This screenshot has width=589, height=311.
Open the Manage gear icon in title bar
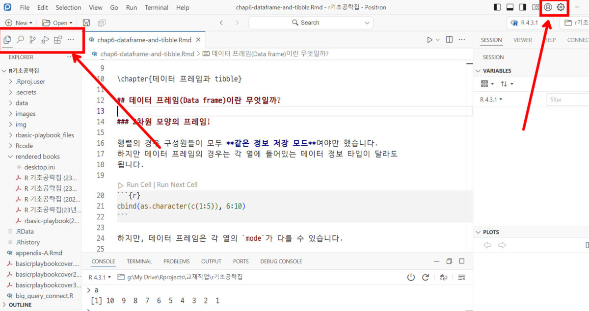pos(561,7)
